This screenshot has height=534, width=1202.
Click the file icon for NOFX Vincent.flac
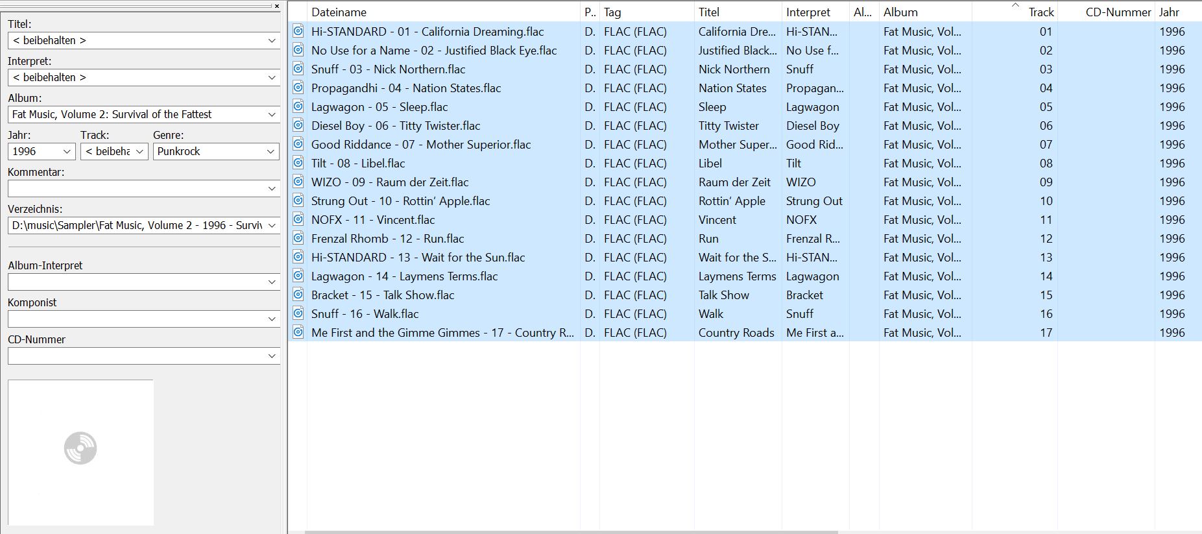coord(298,219)
